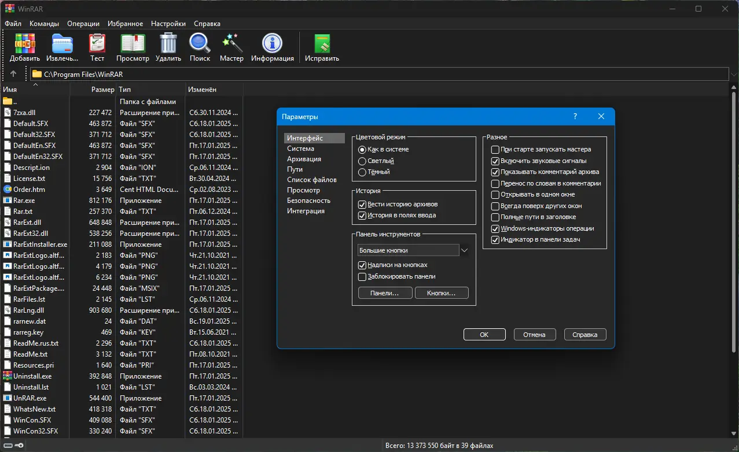Open the Просмотр (View) toolbar icon
The width and height of the screenshot is (739, 452).
tap(133, 44)
